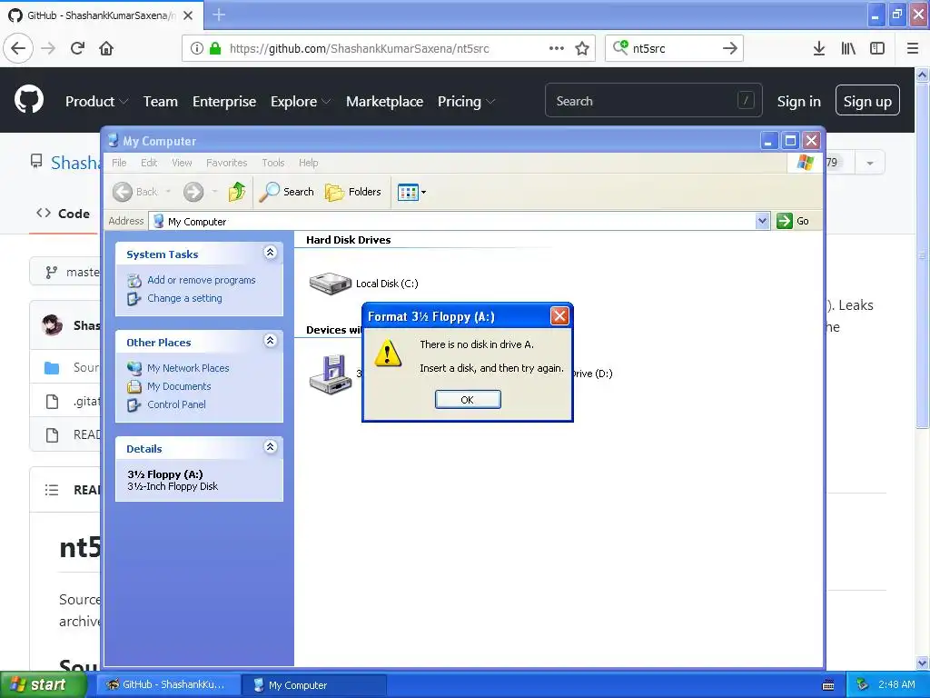Viewport: 930px width, 698px height.
Task: Click the Go button
Action: tap(793, 221)
